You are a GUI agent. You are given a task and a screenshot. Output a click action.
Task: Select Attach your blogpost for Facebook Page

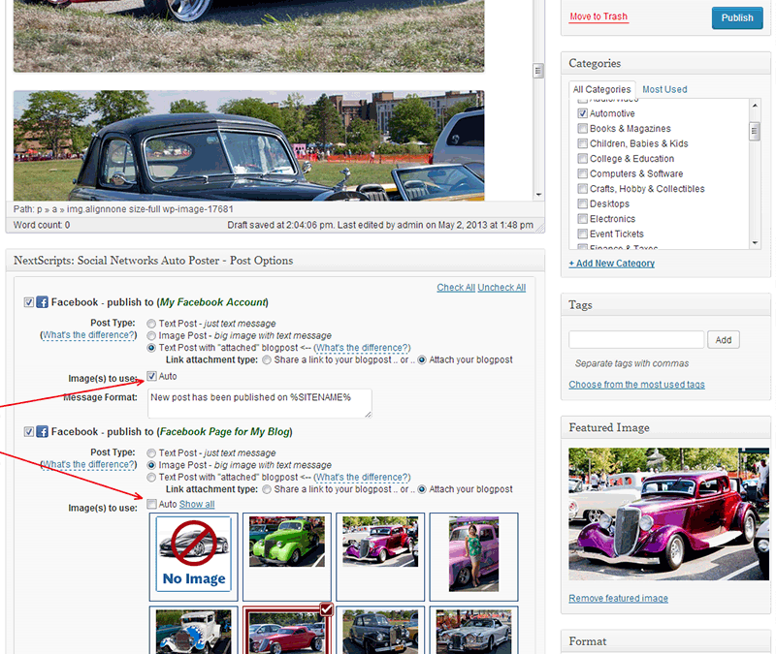pos(422,489)
